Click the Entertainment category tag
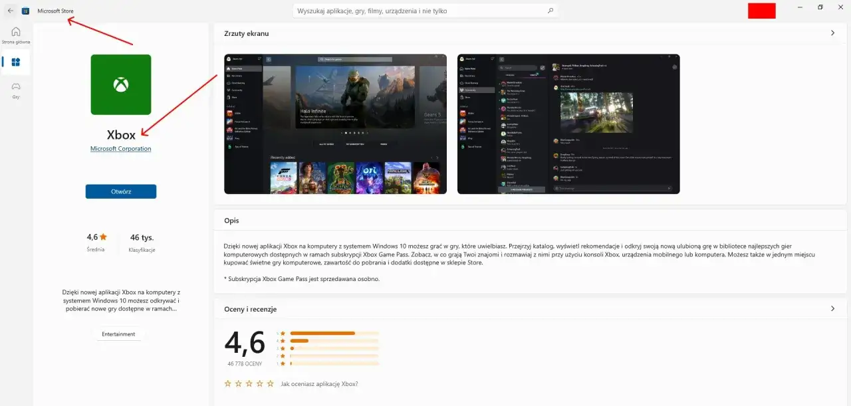 pos(118,334)
